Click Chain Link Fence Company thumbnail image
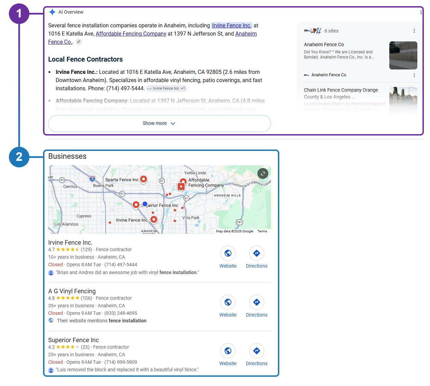 (x=403, y=100)
